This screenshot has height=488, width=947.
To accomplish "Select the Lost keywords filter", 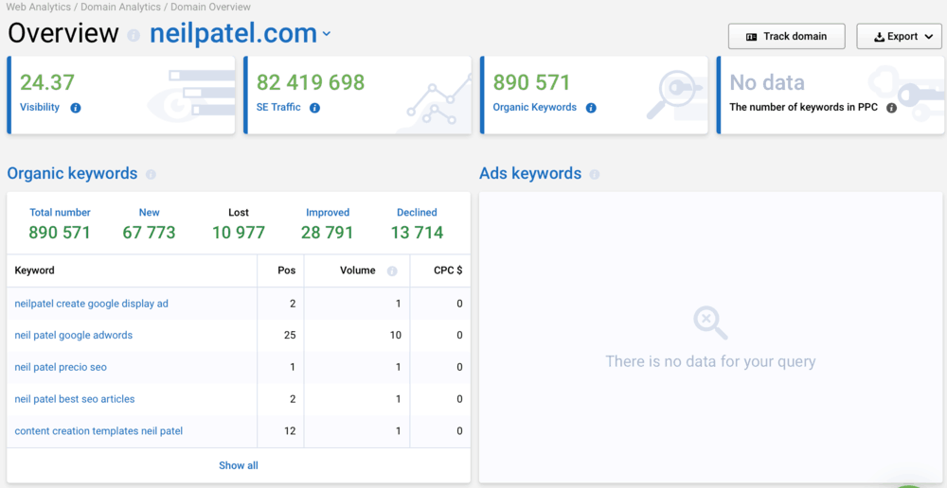I will click(x=239, y=213).
